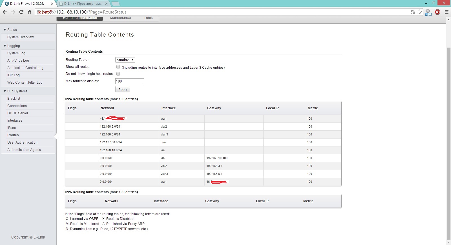
Task: Open the AdBlock stop-hand extension
Action: (x=437, y=12)
